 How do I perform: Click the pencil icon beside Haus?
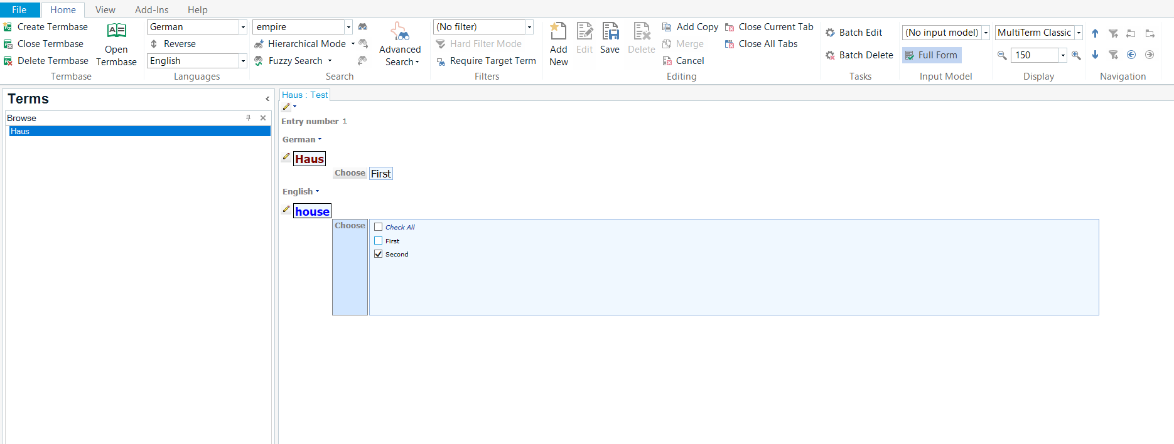click(x=286, y=157)
